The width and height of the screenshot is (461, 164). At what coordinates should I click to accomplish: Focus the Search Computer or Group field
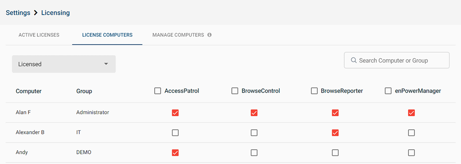click(397, 60)
